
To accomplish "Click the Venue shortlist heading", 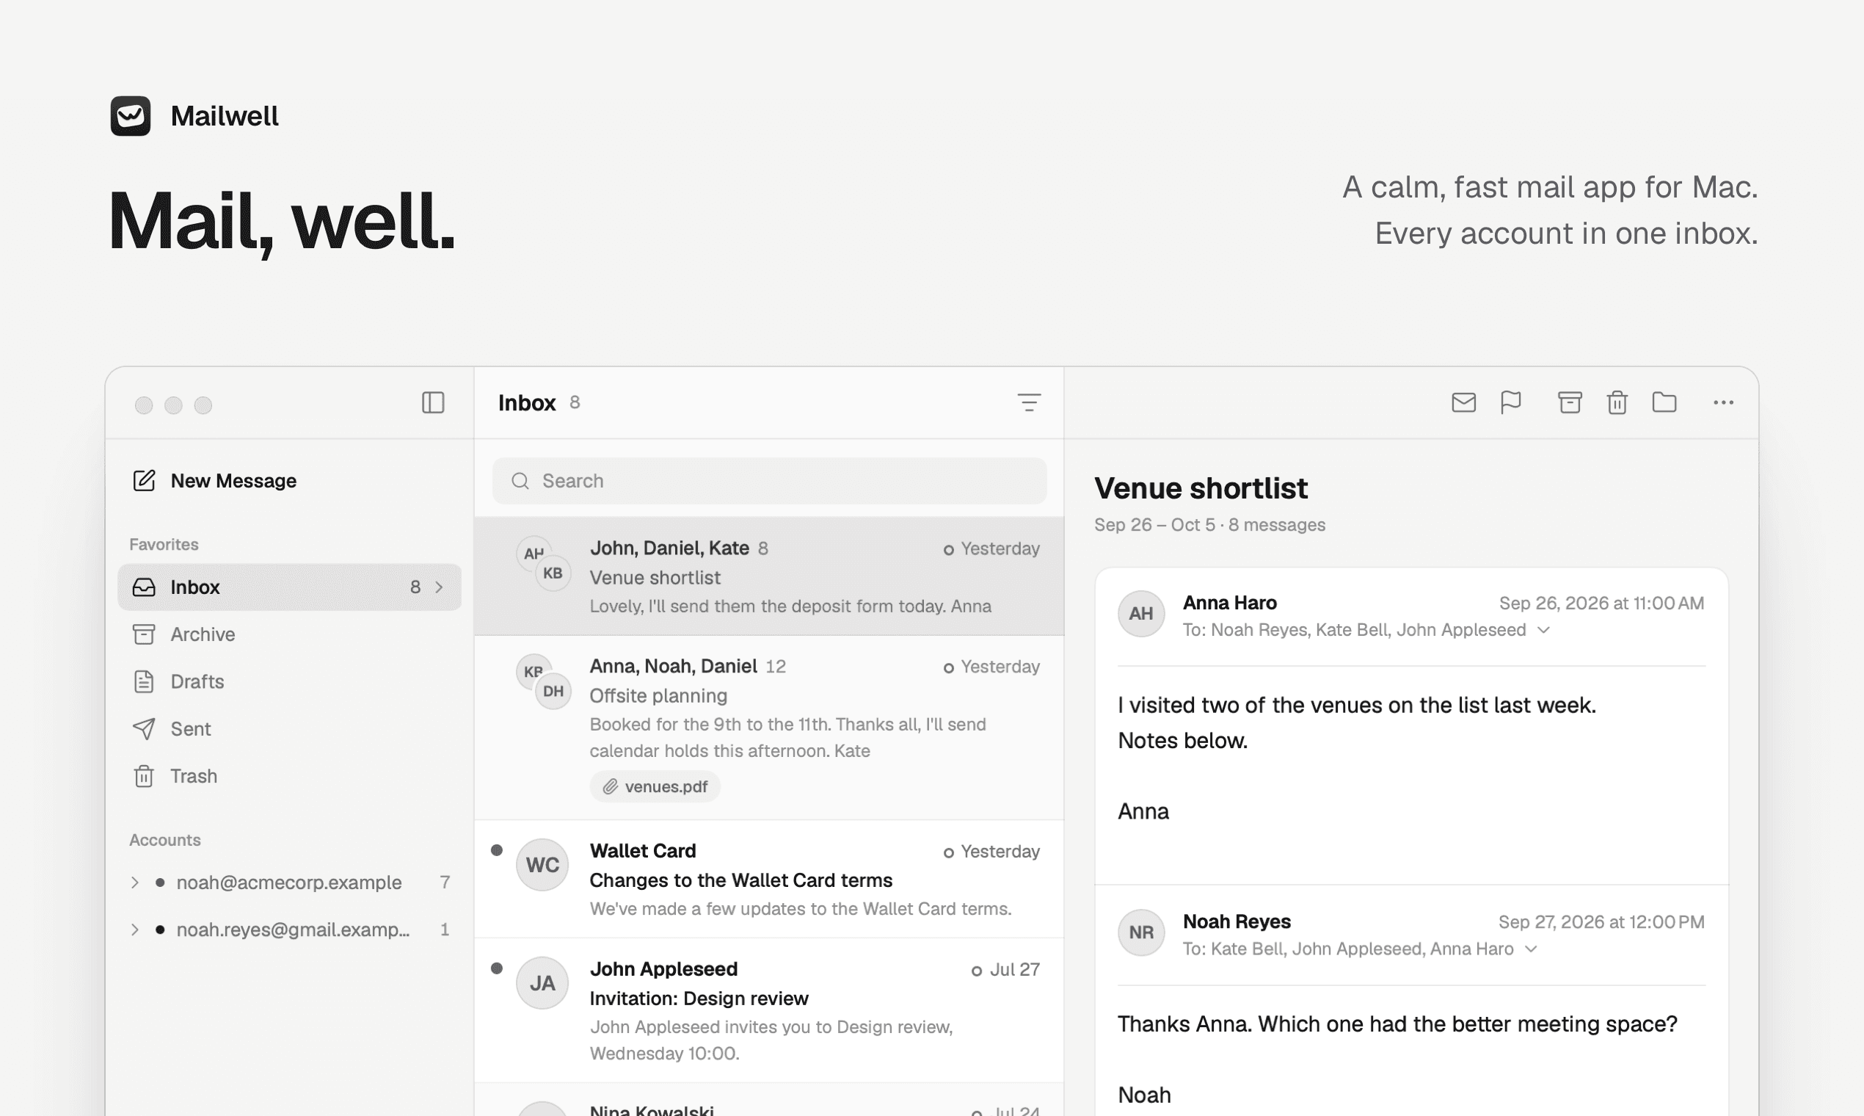I will pyautogui.click(x=1201, y=488).
